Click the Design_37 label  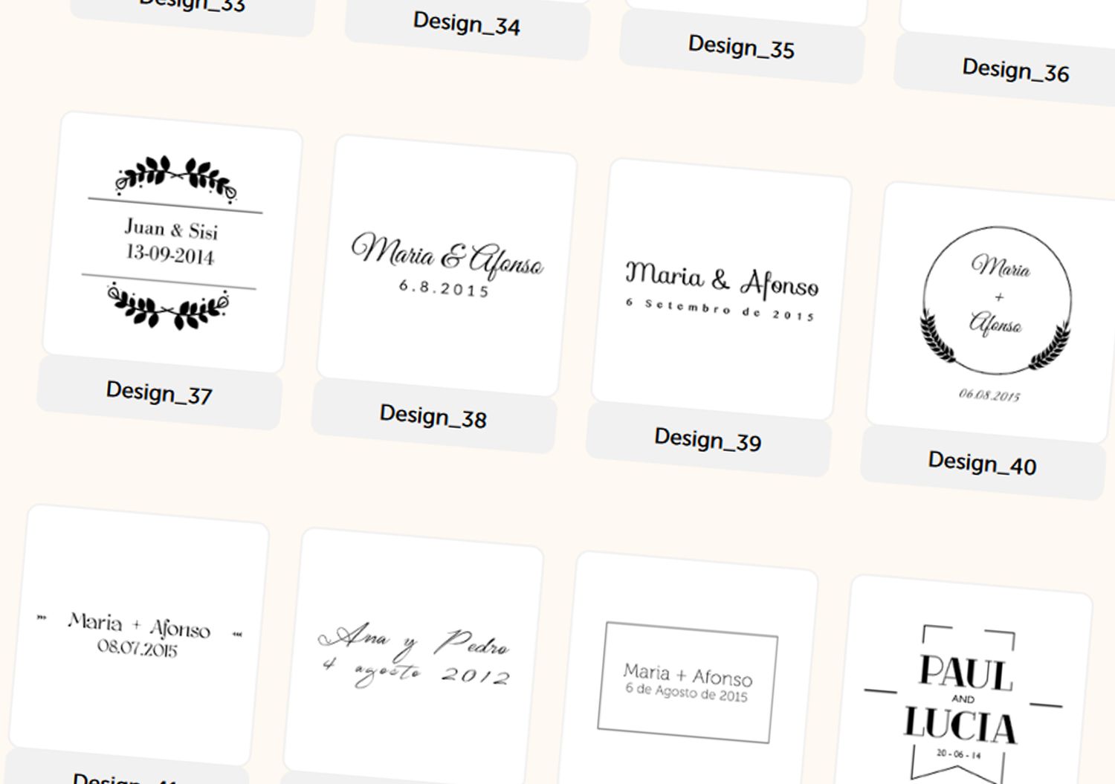pos(159,392)
